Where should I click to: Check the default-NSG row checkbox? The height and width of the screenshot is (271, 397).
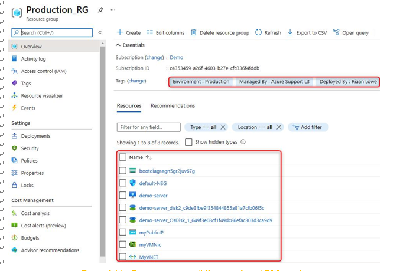(x=123, y=183)
